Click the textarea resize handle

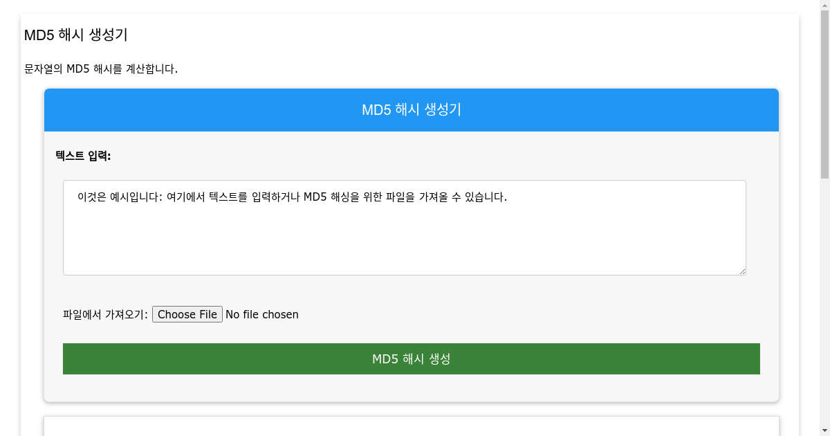coord(743,271)
